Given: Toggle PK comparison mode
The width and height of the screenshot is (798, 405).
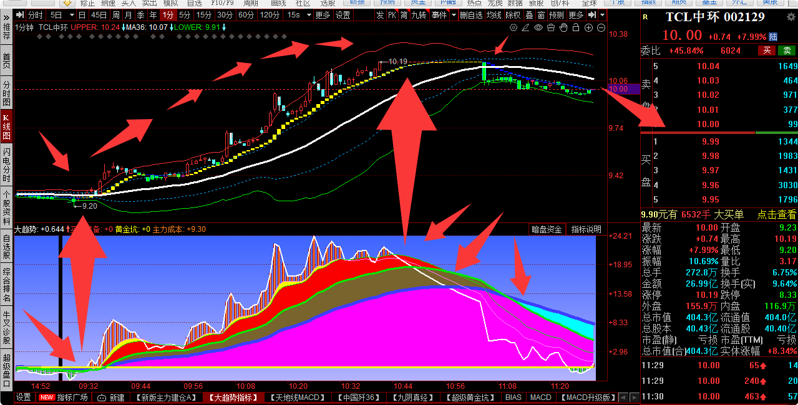Looking at the screenshot, I should point(392,15).
